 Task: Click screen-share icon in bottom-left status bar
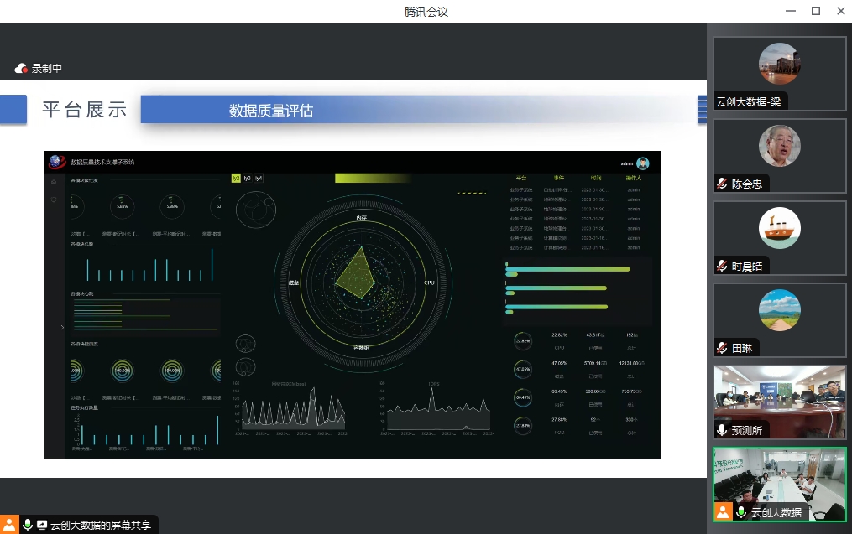point(42,525)
